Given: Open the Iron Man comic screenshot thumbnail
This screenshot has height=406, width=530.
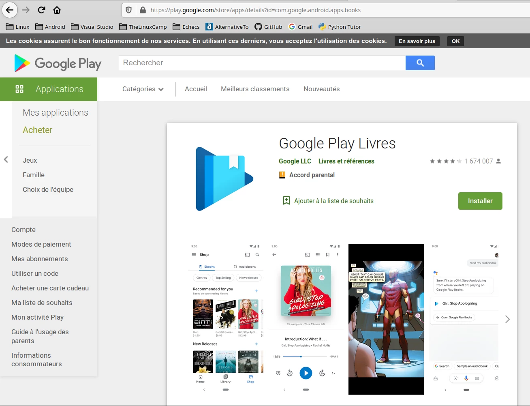Looking at the screenshot, I should click(x=386, y=319).
